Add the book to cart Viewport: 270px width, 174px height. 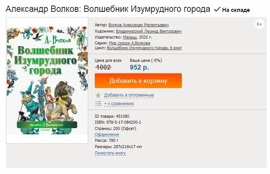point(138,81)
